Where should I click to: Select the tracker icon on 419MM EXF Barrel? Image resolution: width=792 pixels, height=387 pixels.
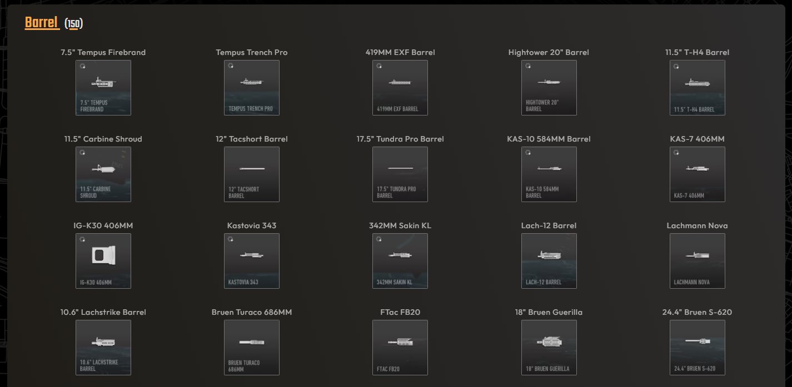point(378,66)
